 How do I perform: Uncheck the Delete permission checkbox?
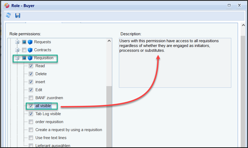click(x=31, y=74)
